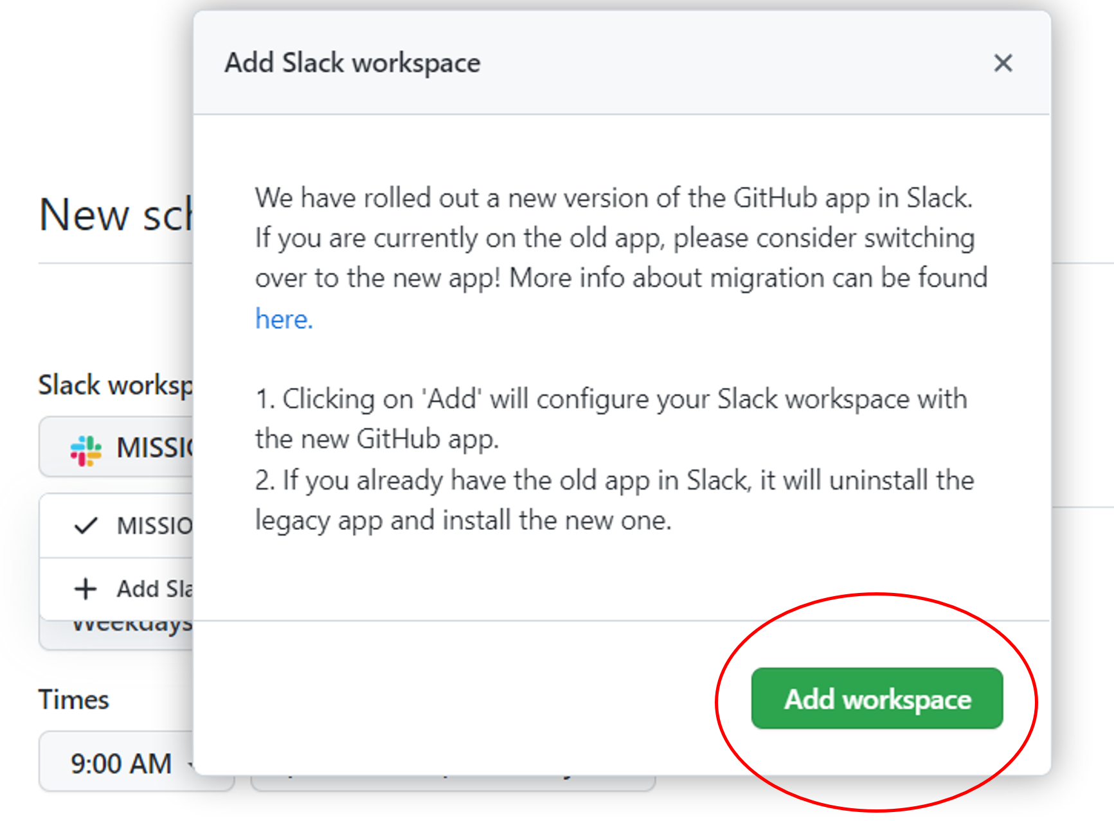1114x821 pixels.
Task: Click the checkmark icon beside MISSIO
Action: coord(85,526)
